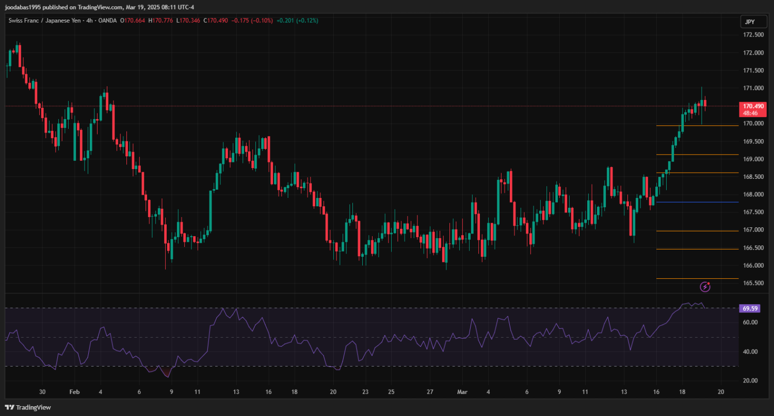Click the Feb label on the time axis
The height and width of the screenshot is (416, 774).
74,392
